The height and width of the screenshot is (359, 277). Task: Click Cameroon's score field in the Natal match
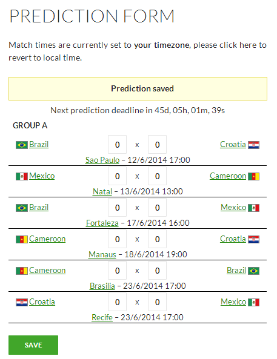pos(158,176)
